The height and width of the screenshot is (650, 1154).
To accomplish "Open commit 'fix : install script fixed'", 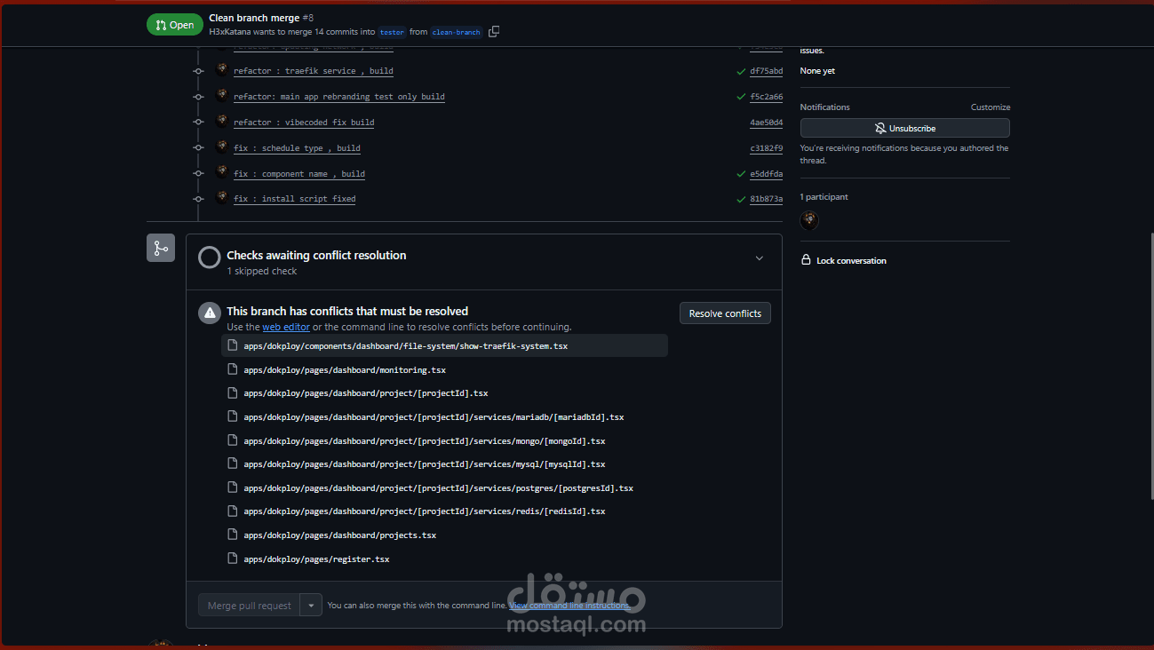I will coord(295,199).
